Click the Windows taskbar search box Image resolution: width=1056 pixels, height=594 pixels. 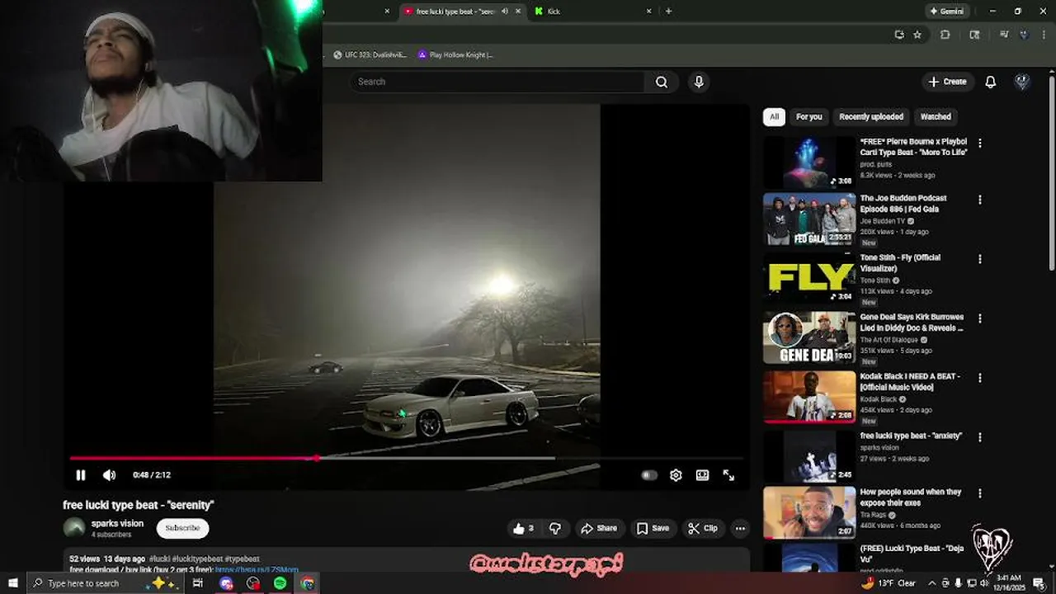(x=106, y=583)
